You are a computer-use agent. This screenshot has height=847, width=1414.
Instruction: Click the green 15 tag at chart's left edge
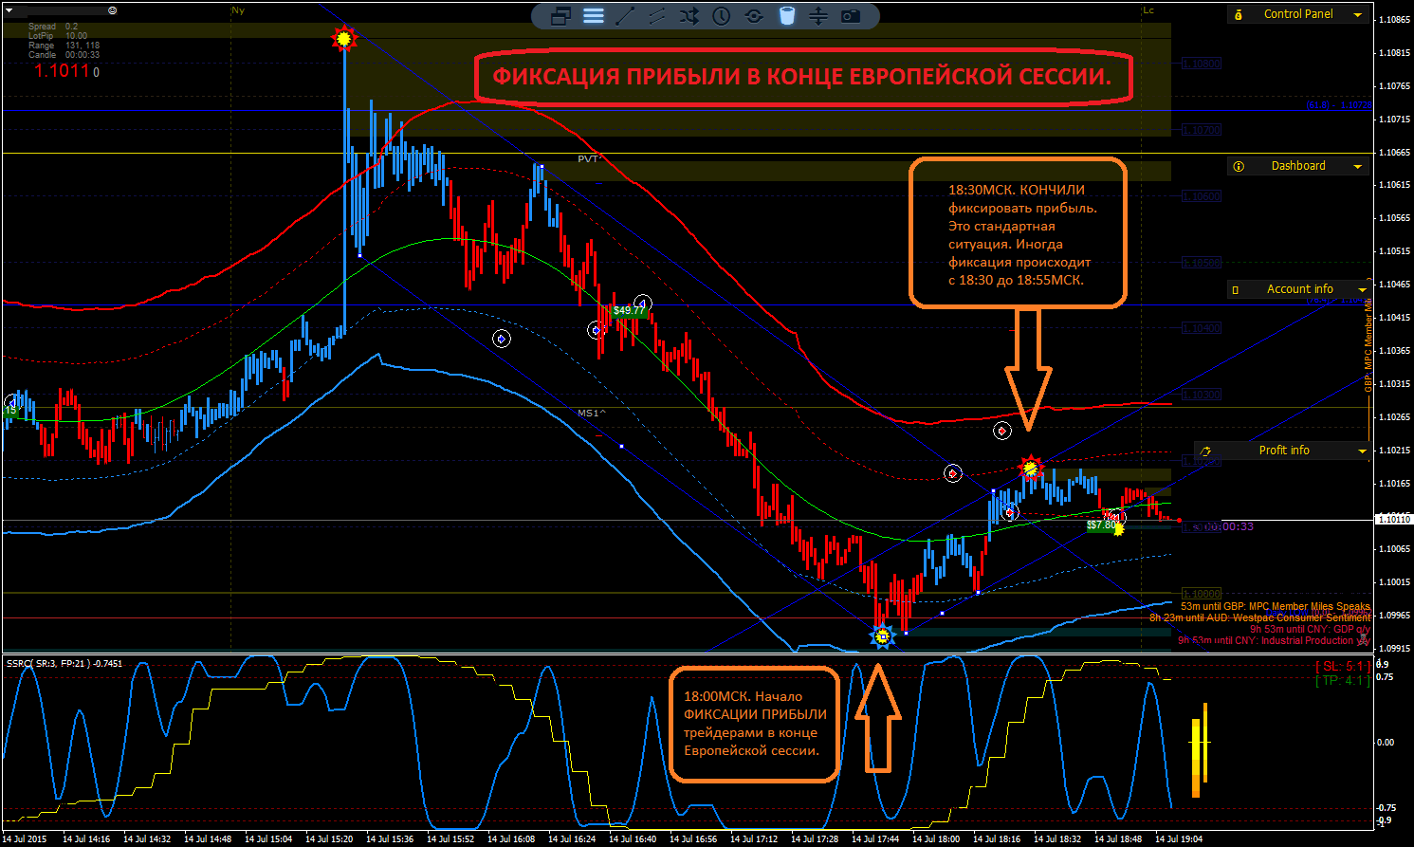point(10,412)
